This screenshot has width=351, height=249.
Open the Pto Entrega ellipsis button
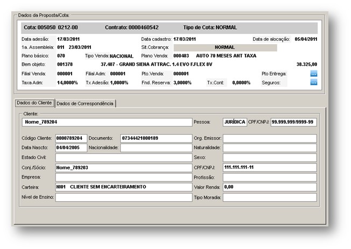tap(314, 74)
